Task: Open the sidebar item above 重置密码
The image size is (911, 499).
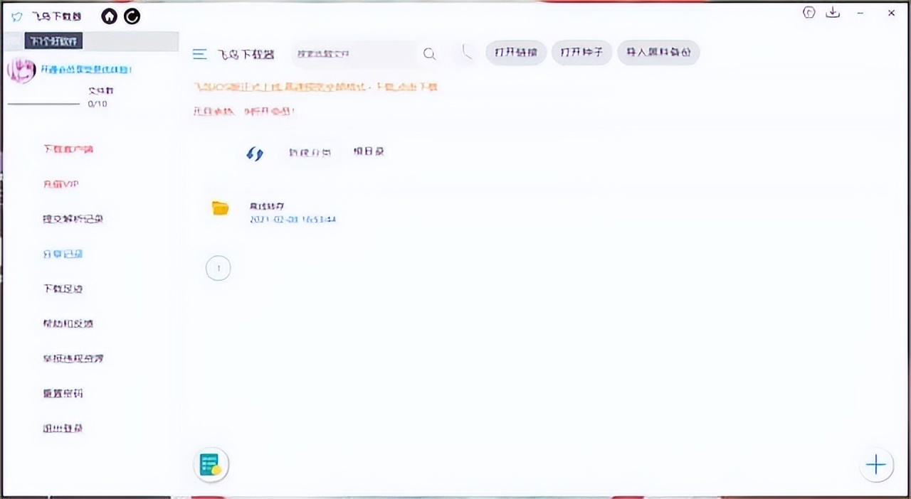Action: tap(73, 358)
